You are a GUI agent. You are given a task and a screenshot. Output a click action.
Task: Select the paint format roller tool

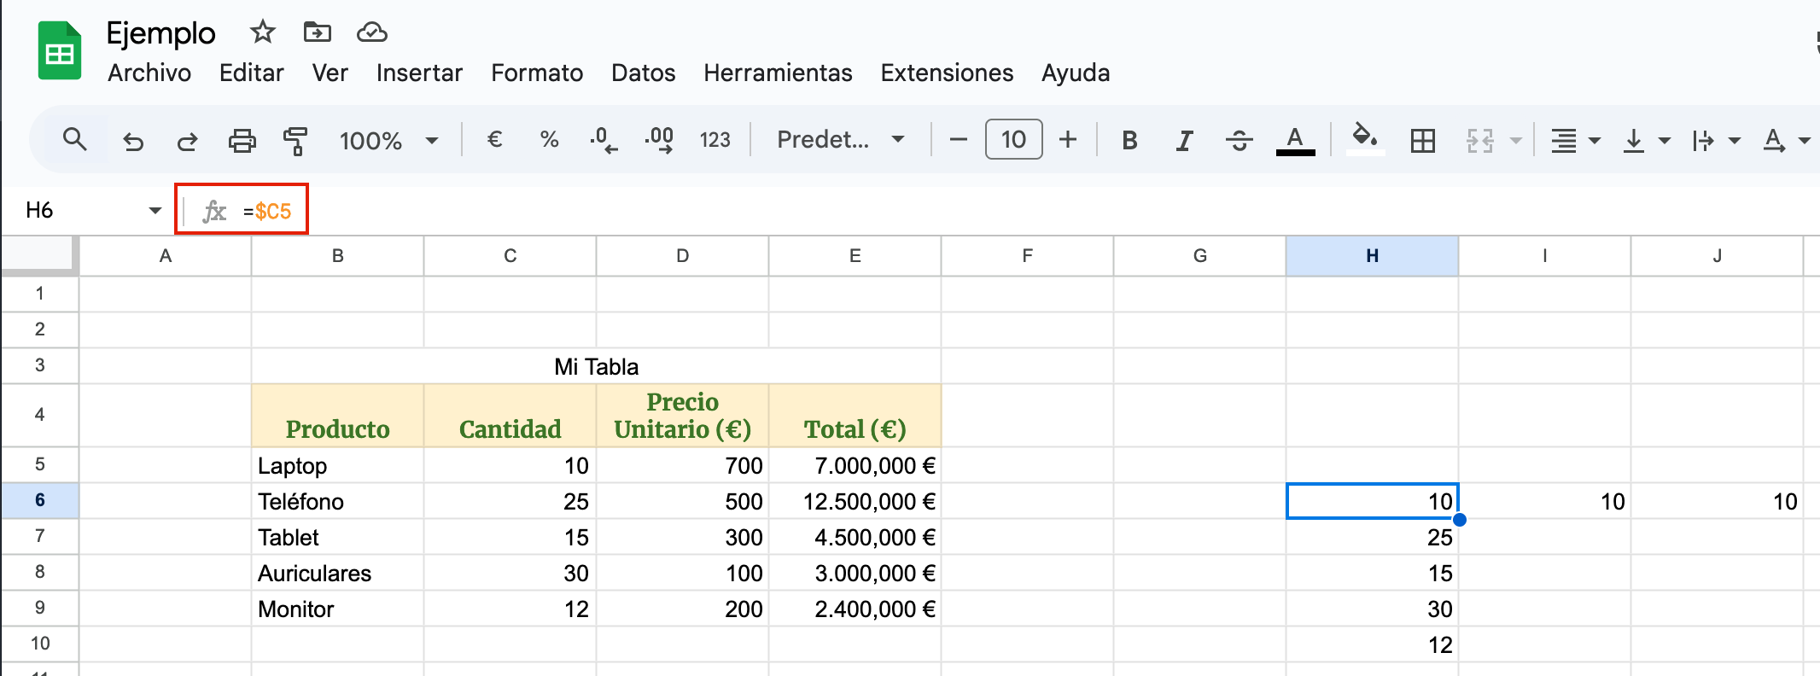(x=295, y=141)
